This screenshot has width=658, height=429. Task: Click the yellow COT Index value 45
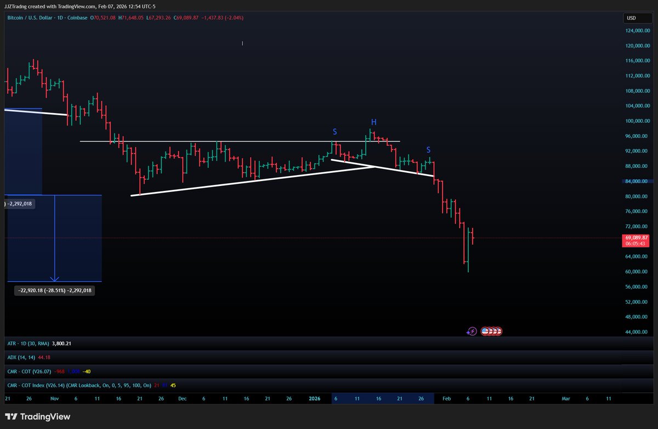tap(173, 386)
